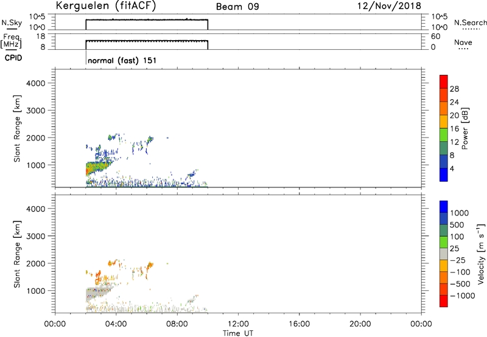Click Slant Range [km] label of velocity panel
The height and width of the screenshot is (337, 487).
(17, 254)
